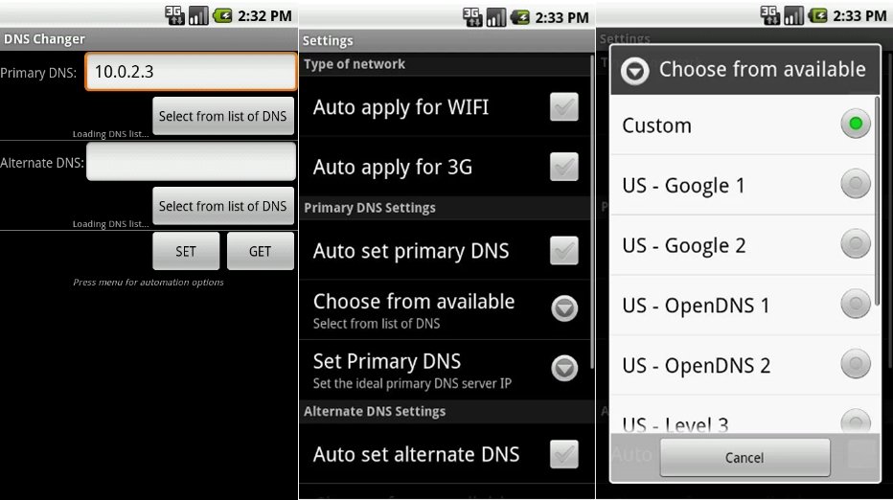Tap the battery icon in the left screen status bar
The width and height of the screenshot is (893, 500).
click(222, 15)
